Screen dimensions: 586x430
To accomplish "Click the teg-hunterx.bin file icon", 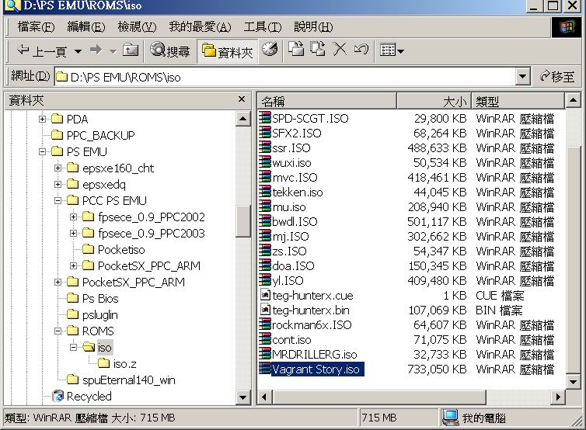I will click(x=265, y=310).
